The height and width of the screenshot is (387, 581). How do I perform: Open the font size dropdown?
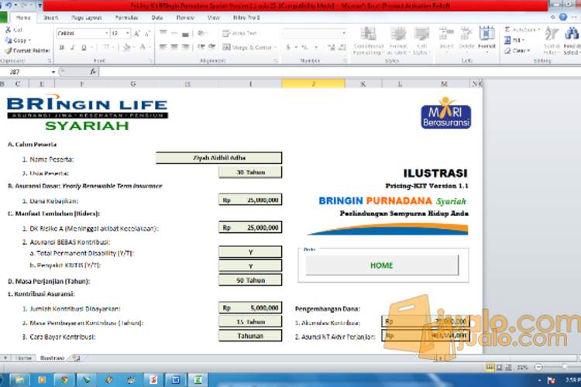[x=128, y=33]
